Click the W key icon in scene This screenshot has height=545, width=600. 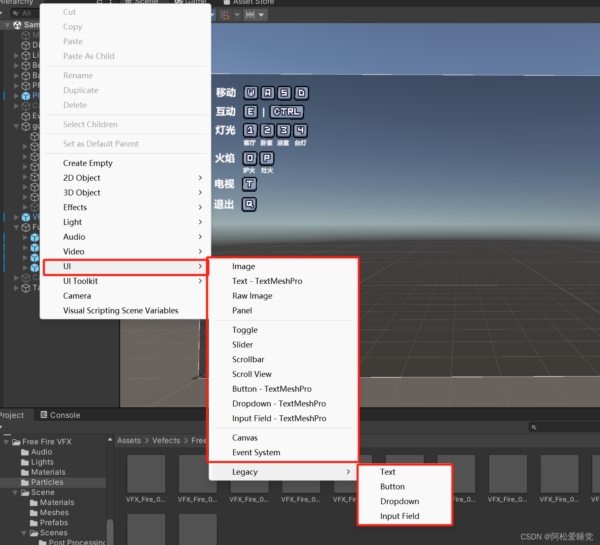[251, 93]
